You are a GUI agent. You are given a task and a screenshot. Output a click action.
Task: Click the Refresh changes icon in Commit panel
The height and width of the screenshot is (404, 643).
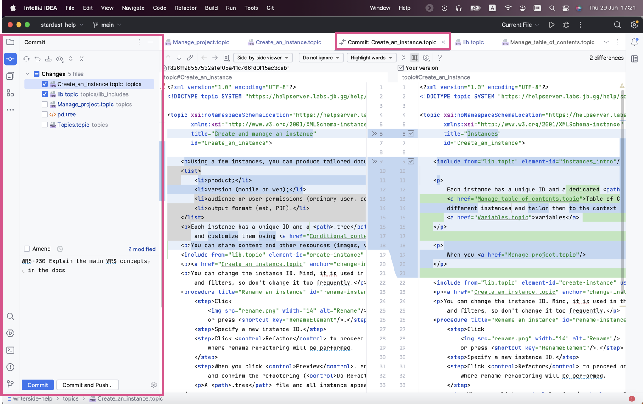tap(26, 59)
